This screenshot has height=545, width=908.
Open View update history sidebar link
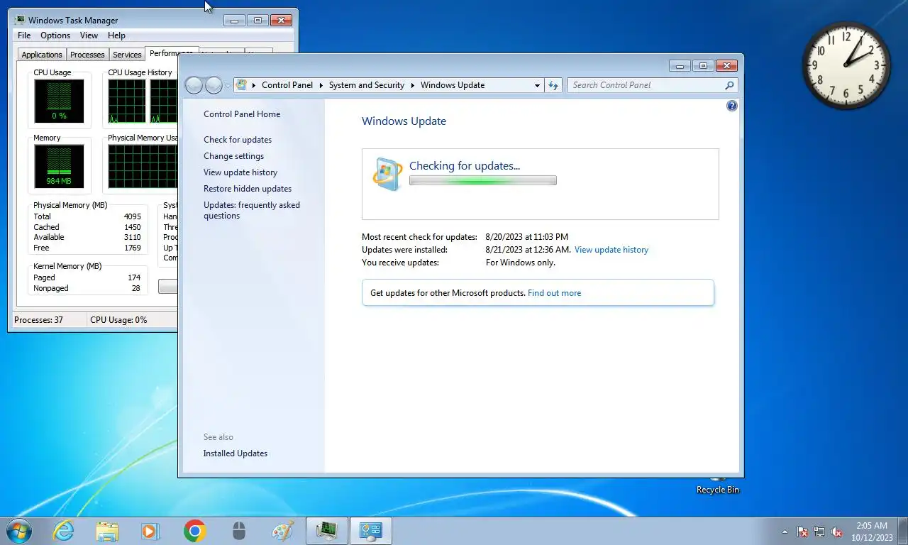pyautogui.click(x=240, y=172)
